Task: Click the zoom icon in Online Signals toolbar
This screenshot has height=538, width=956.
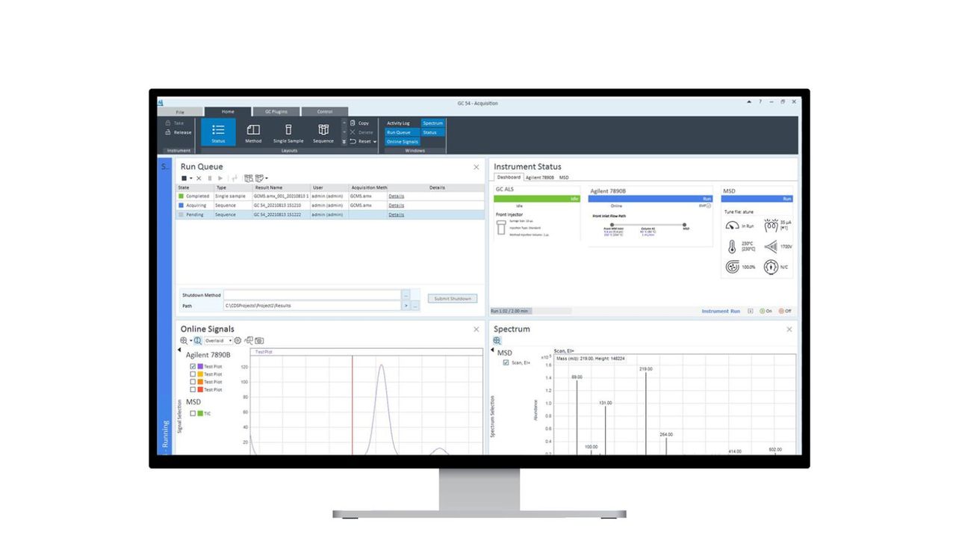Action: pyautogui.click(x=184, y=340)
